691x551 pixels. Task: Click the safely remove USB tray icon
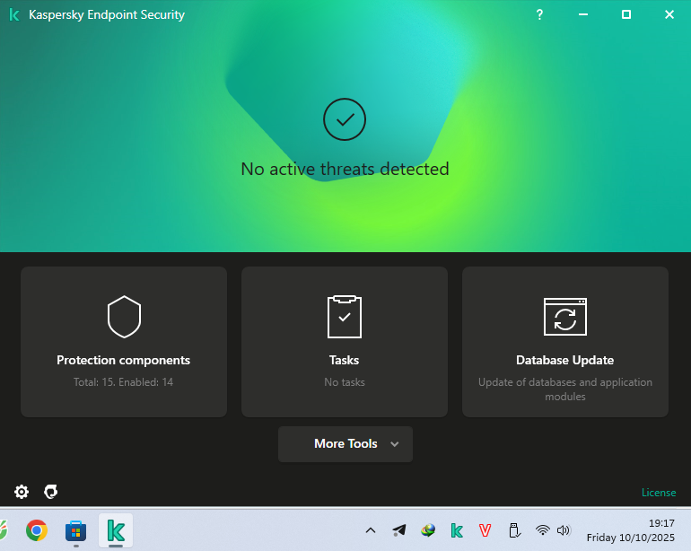point(514,530)
